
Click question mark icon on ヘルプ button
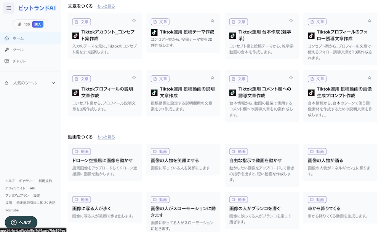click(14, 222)
